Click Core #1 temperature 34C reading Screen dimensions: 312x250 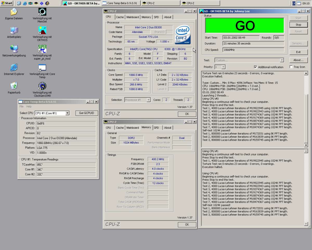[66, 169]
